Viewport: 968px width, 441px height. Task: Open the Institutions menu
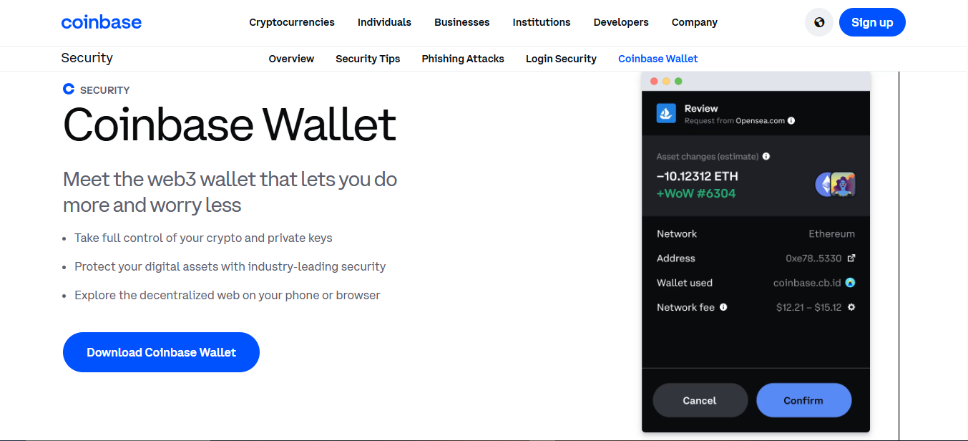click(542, 22)
